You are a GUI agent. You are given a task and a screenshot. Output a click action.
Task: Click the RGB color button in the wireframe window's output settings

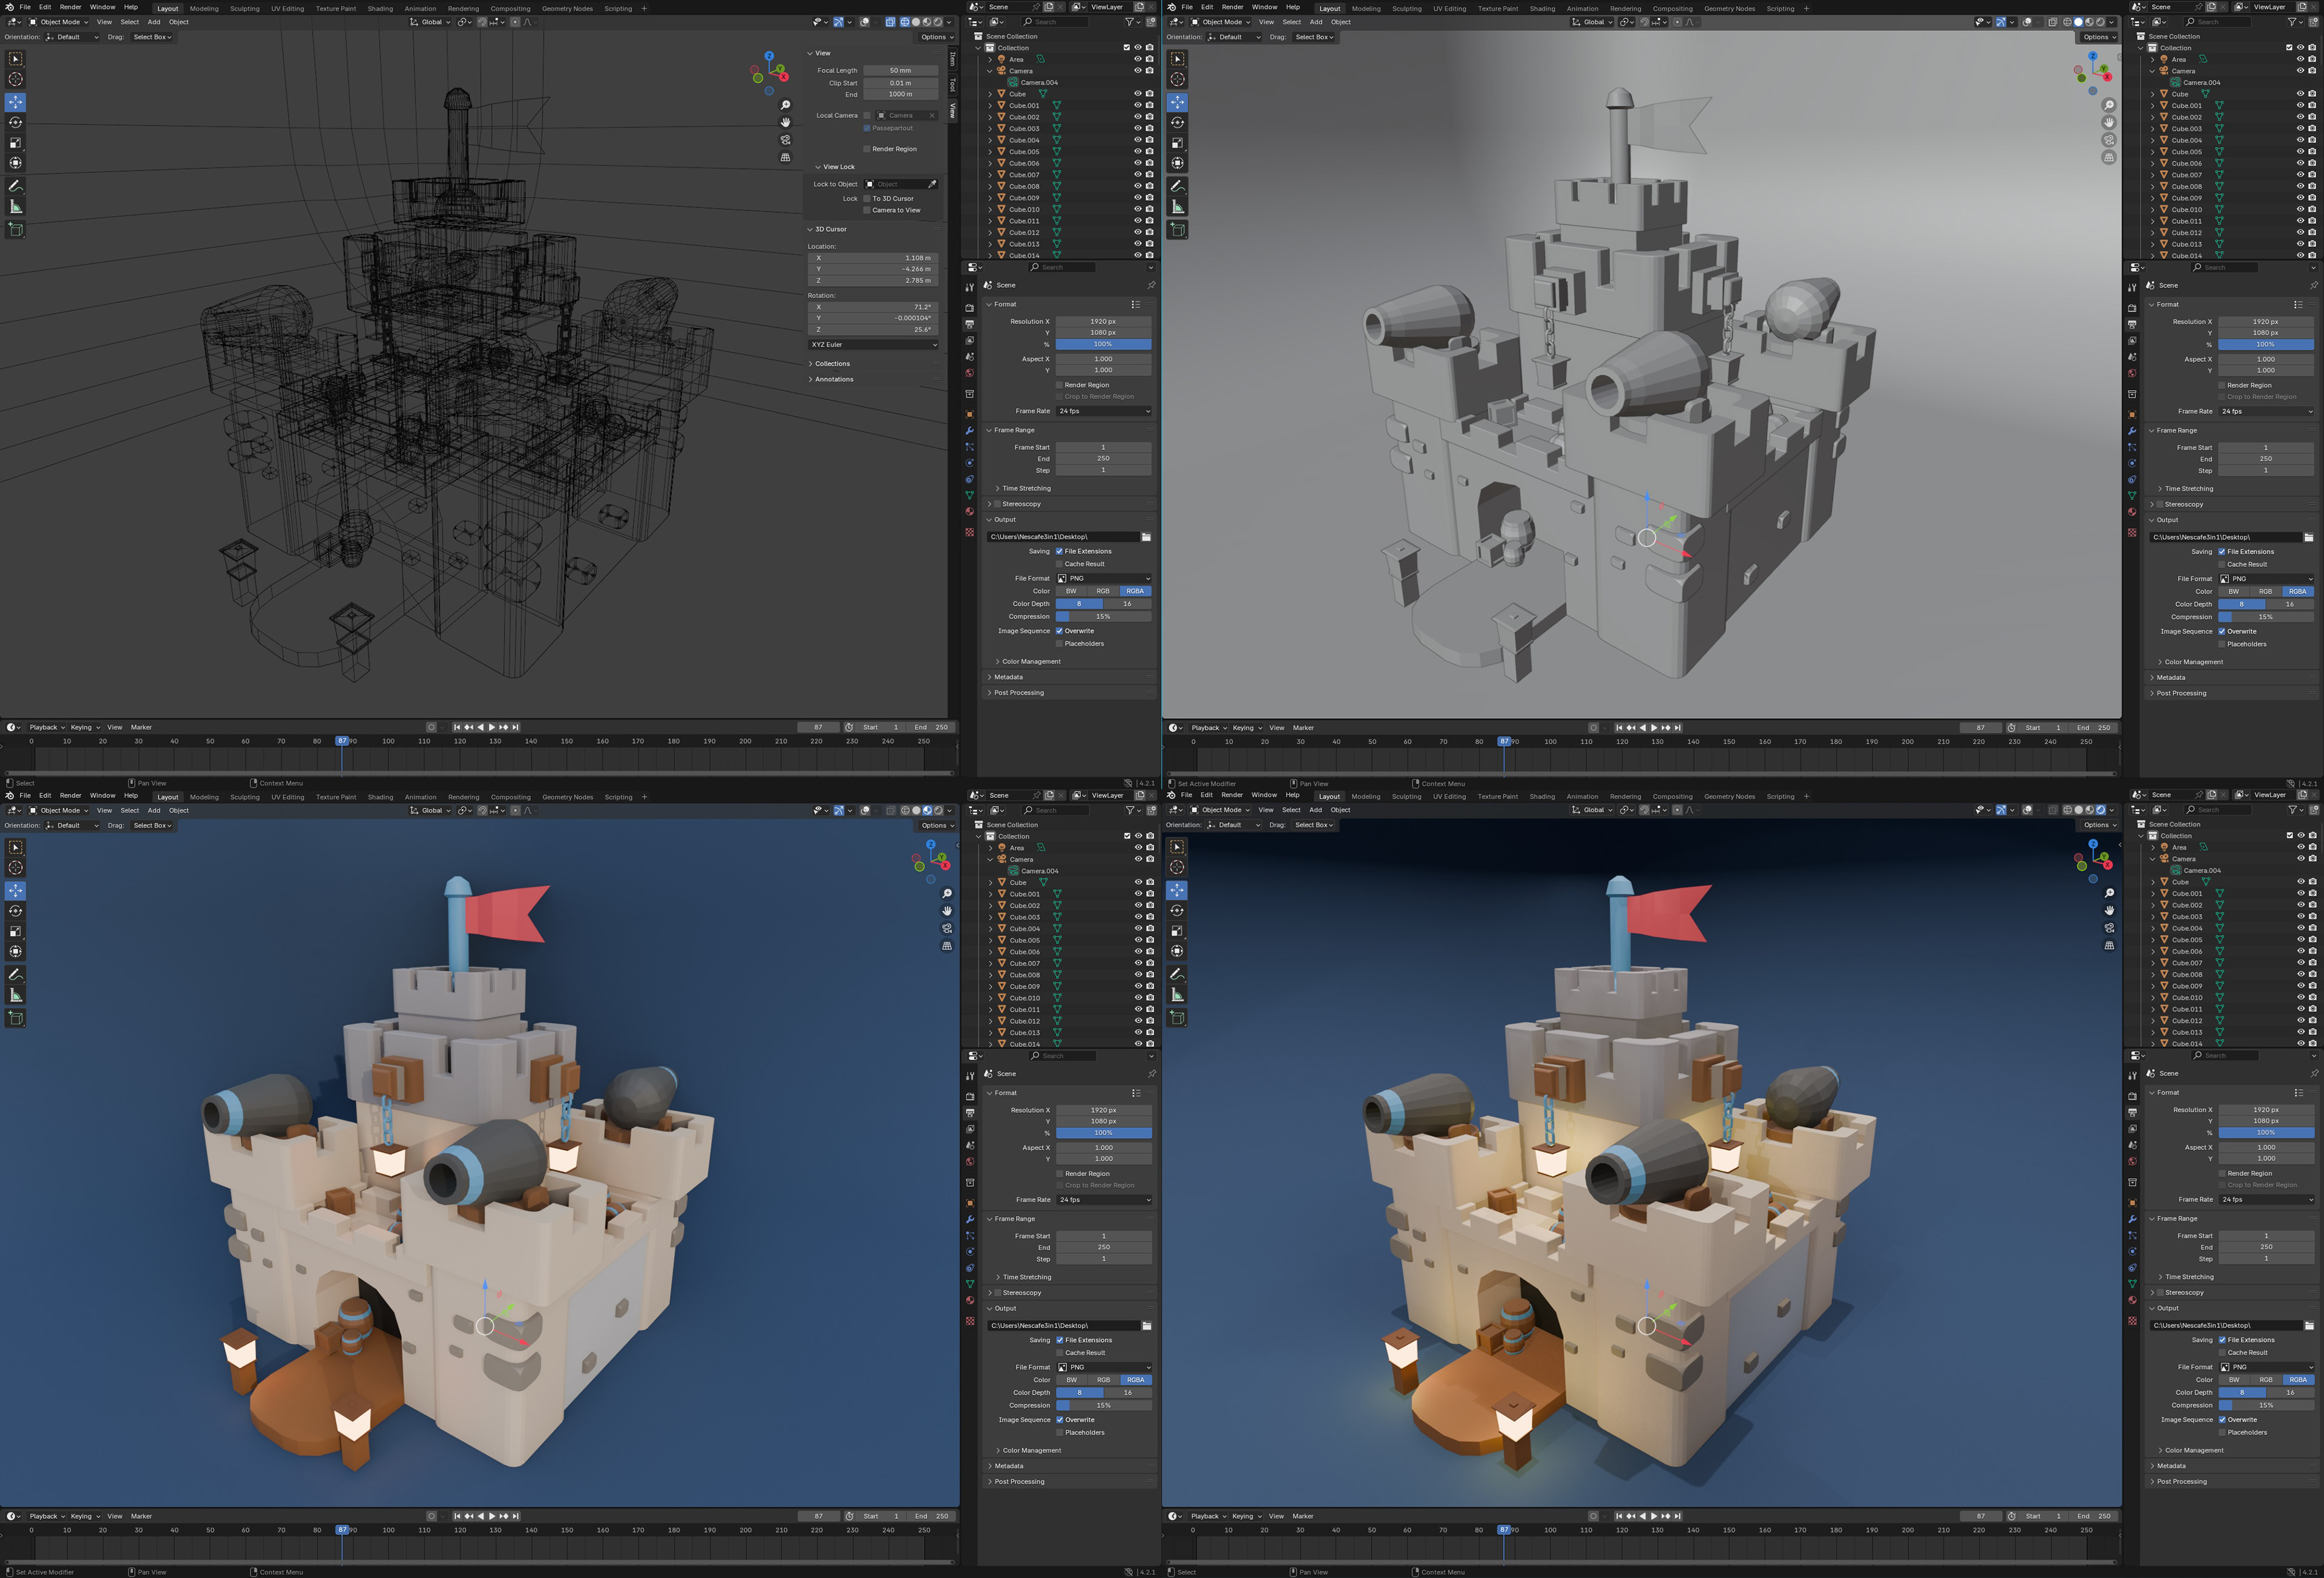pyautogui.click(x=1103, y=591)
